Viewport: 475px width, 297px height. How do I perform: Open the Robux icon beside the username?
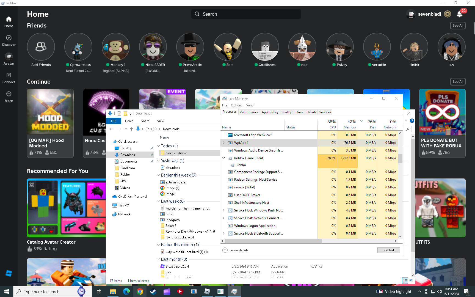click(448, 14)
